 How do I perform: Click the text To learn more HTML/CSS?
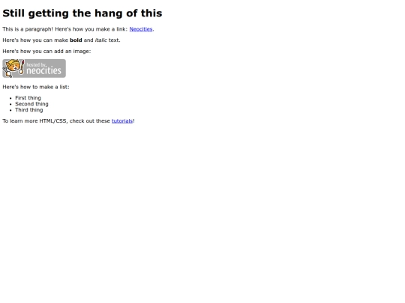pos(34,121)
